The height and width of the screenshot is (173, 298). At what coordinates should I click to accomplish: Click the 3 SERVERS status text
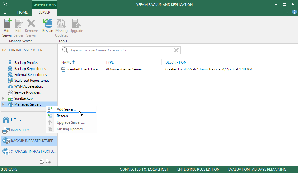(9, 169)
